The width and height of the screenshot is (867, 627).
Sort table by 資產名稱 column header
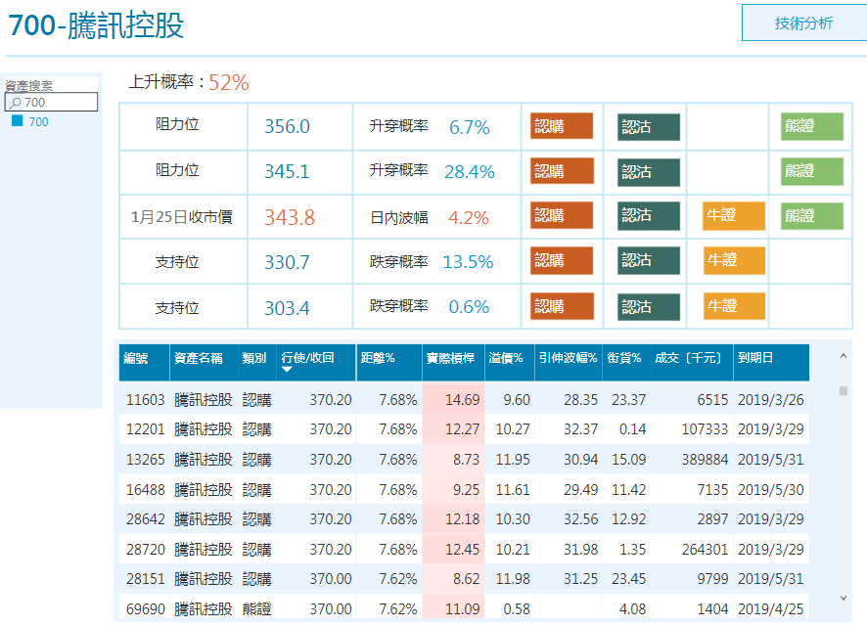204,363
